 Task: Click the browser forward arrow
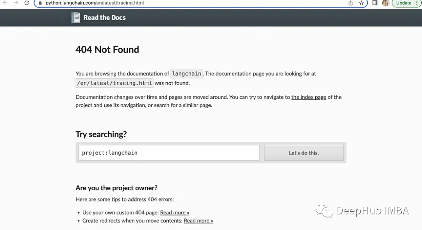[x=16, y=3]
